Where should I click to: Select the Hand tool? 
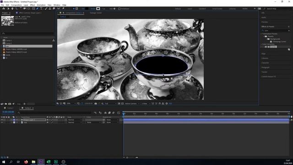click(x=12, y=9)
